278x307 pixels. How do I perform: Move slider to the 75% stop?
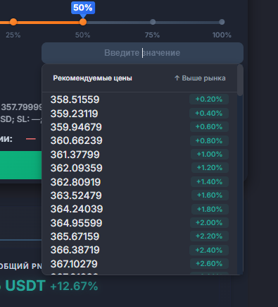tap(153, 22)
